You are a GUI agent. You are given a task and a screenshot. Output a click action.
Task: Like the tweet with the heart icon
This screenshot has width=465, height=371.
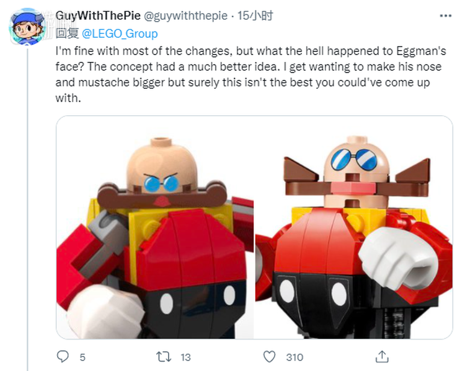pyautogui.click(x=269, y=356)
